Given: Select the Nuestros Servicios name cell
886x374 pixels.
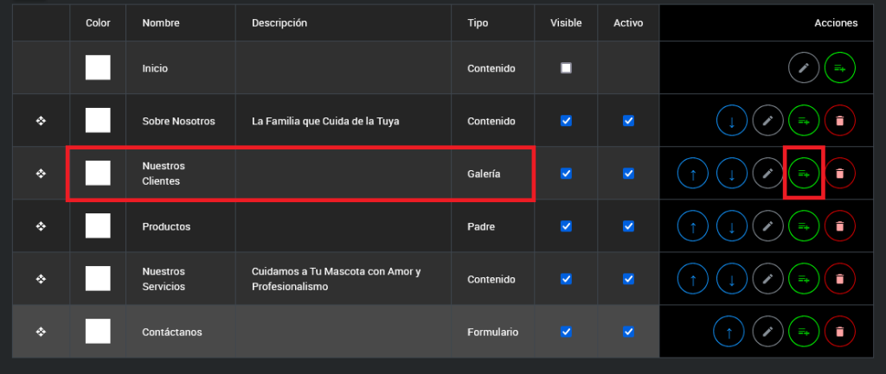Looking at the screenshot, I should coord(164,279).
